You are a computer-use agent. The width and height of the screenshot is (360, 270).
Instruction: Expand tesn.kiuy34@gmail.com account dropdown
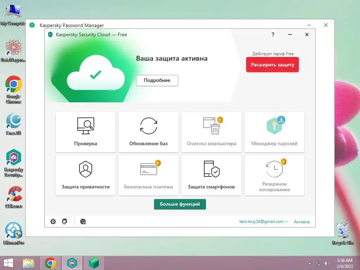click(x=263, y=221)
